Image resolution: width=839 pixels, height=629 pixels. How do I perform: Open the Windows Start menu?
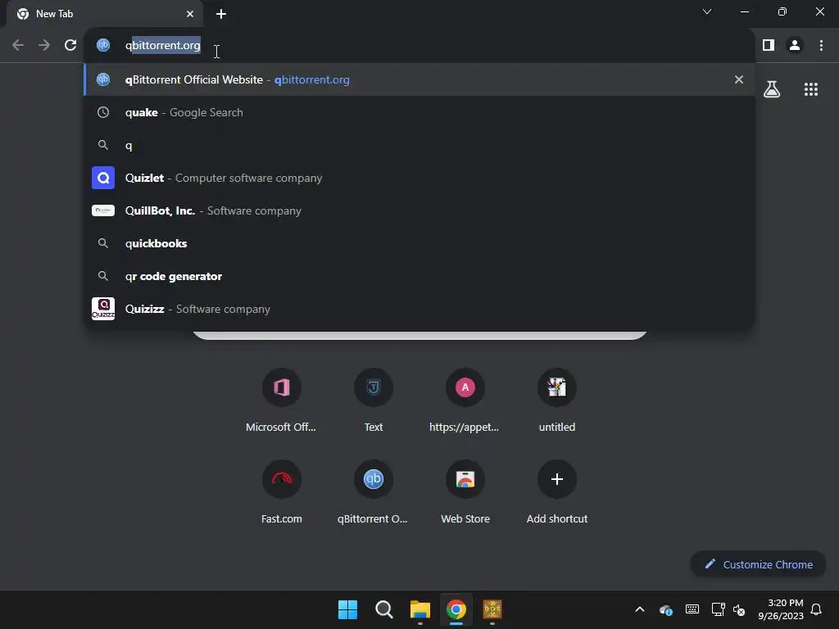pyautogui.click(x=347, y=609)
